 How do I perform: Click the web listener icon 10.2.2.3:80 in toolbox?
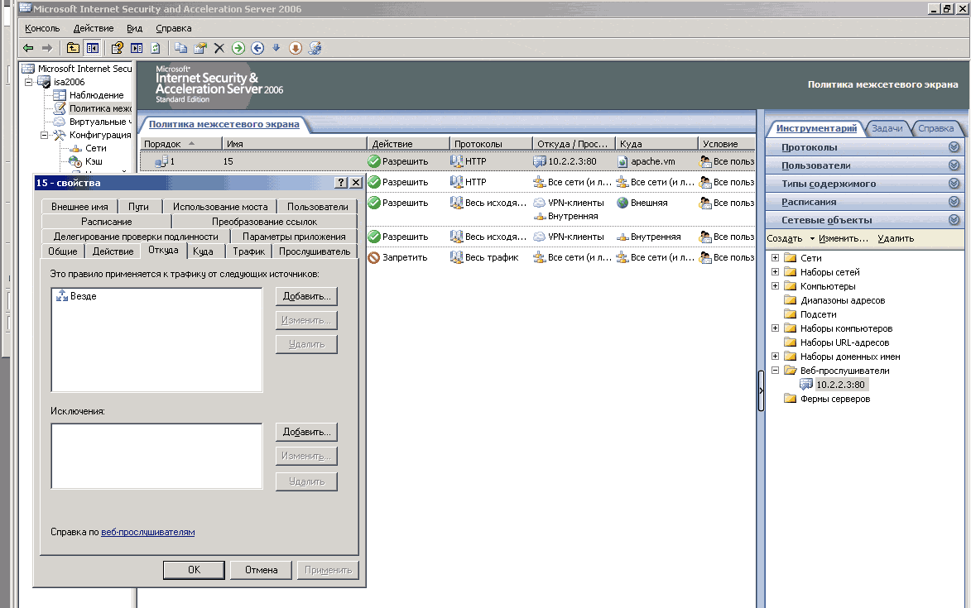[805, 384]
